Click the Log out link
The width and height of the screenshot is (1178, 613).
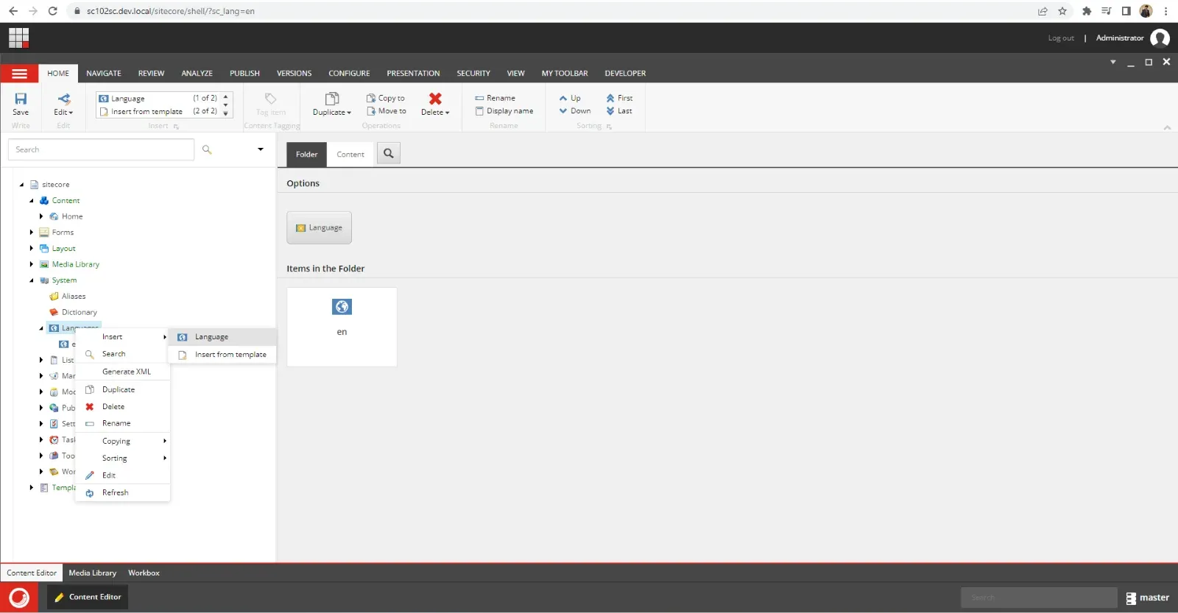tap(1061, 38)
